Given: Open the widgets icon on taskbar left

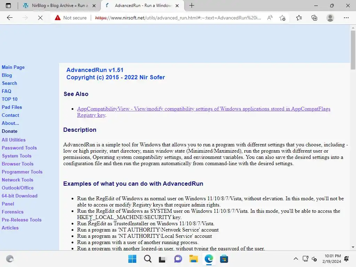Looking at the screenshot, I should [10, 259].
